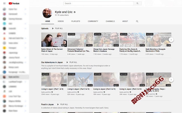
Task: Click title Living in Japan (Part 3 of 4)
Action: point(104,89)
